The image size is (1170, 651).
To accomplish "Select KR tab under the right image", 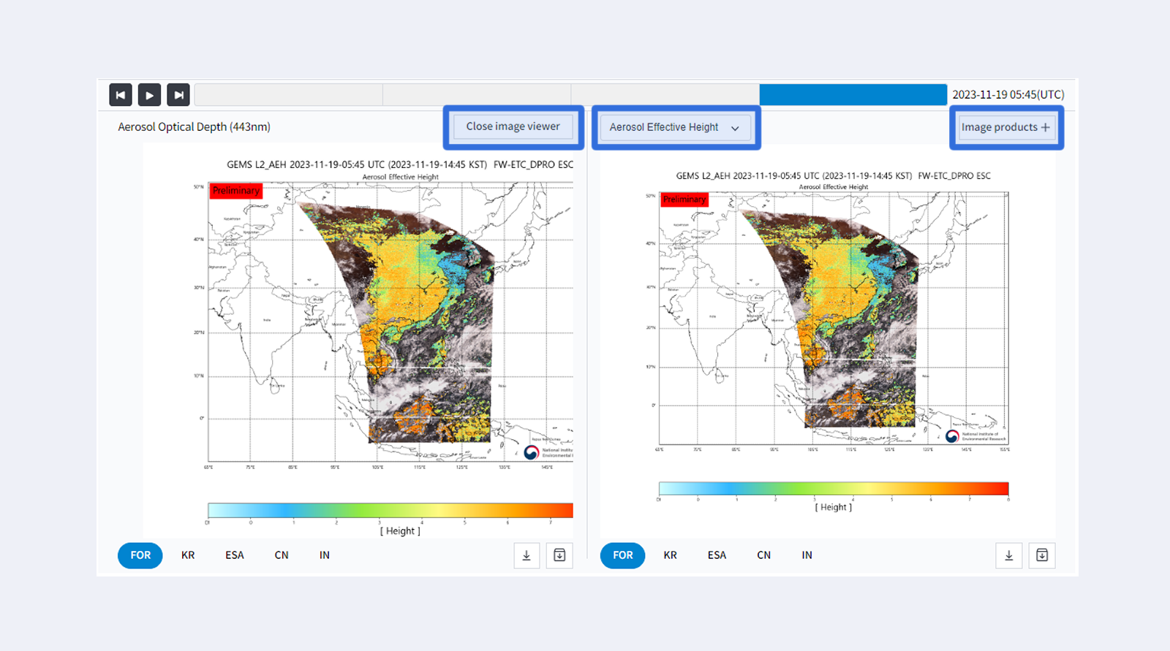I will 671,555.
